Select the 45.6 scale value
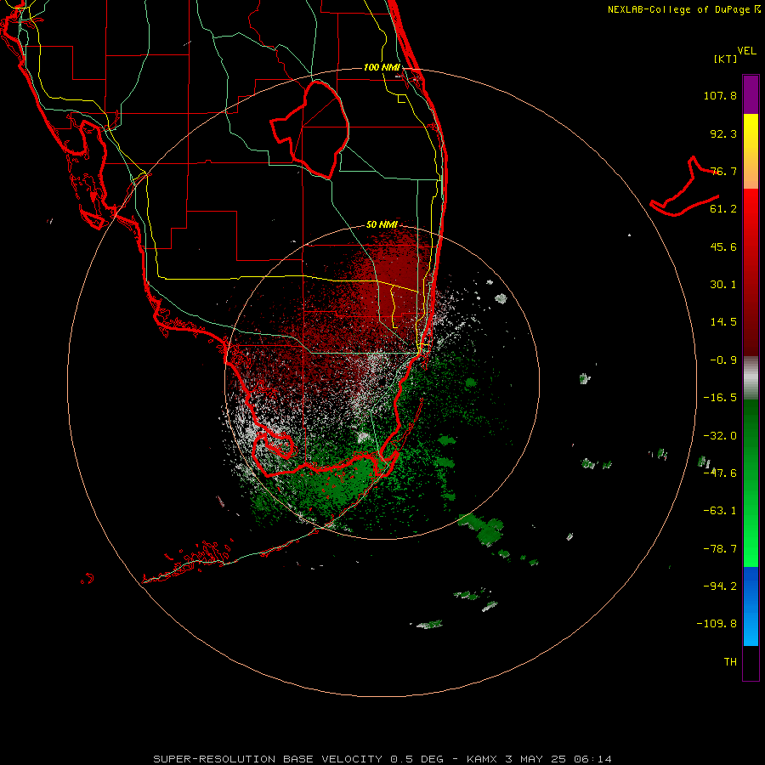 tap(723, 246)
